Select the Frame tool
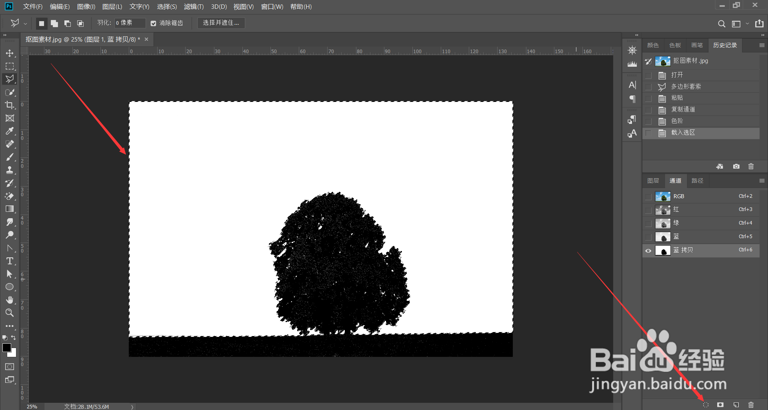The width and height of the screenshot is (768, 410). coord(10,118)
